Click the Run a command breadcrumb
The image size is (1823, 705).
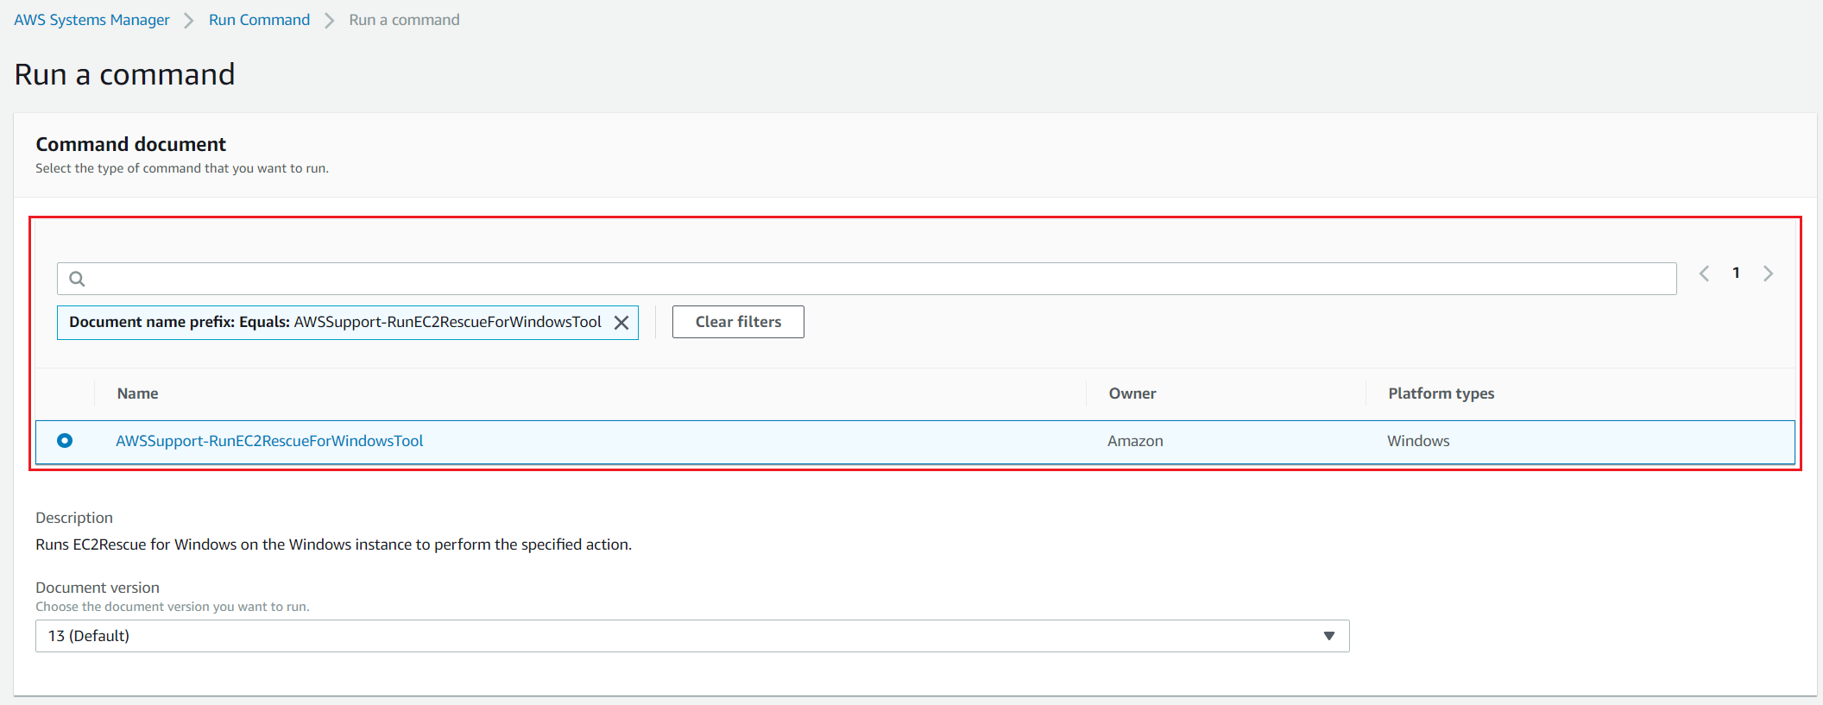tap(404, 20)
